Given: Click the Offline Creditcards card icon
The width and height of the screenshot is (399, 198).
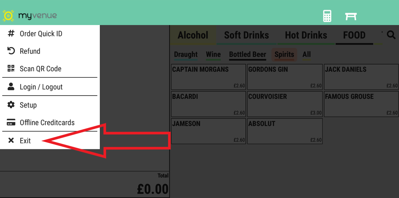Looking at the screenshot, I should point(11,122).
